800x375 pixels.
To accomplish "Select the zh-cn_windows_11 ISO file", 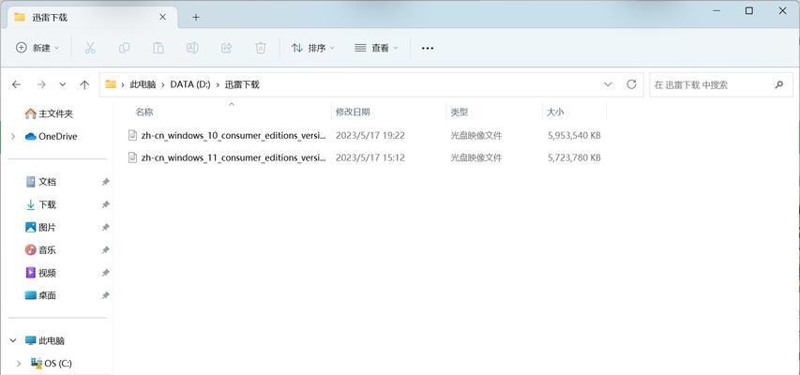I will pos(234,158).
